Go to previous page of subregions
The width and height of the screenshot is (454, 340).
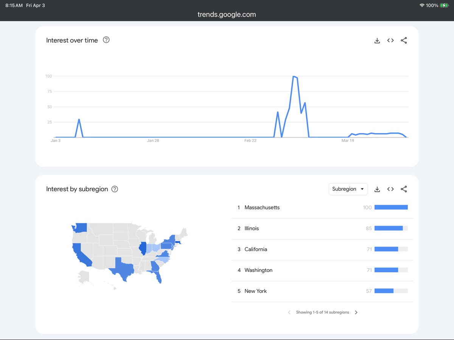tap(289, 312)
